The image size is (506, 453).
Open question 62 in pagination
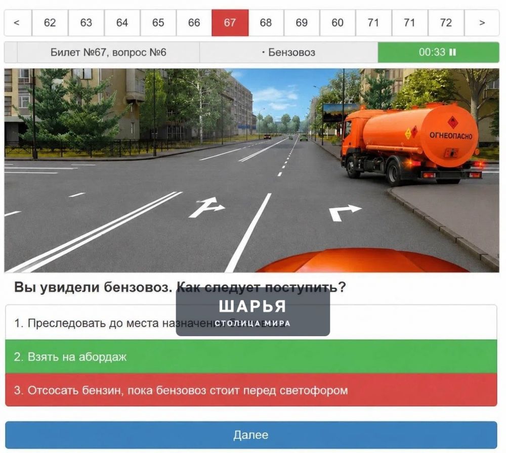(50, 23)
